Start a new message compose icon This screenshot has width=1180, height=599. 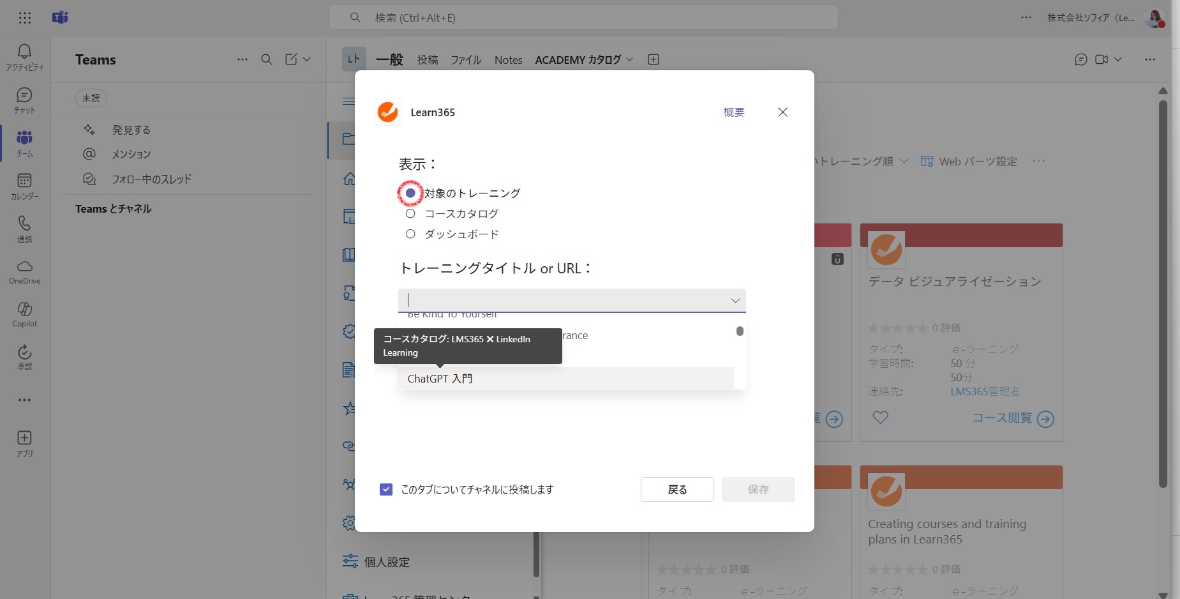pyautogui.click(x=291, y=59)
